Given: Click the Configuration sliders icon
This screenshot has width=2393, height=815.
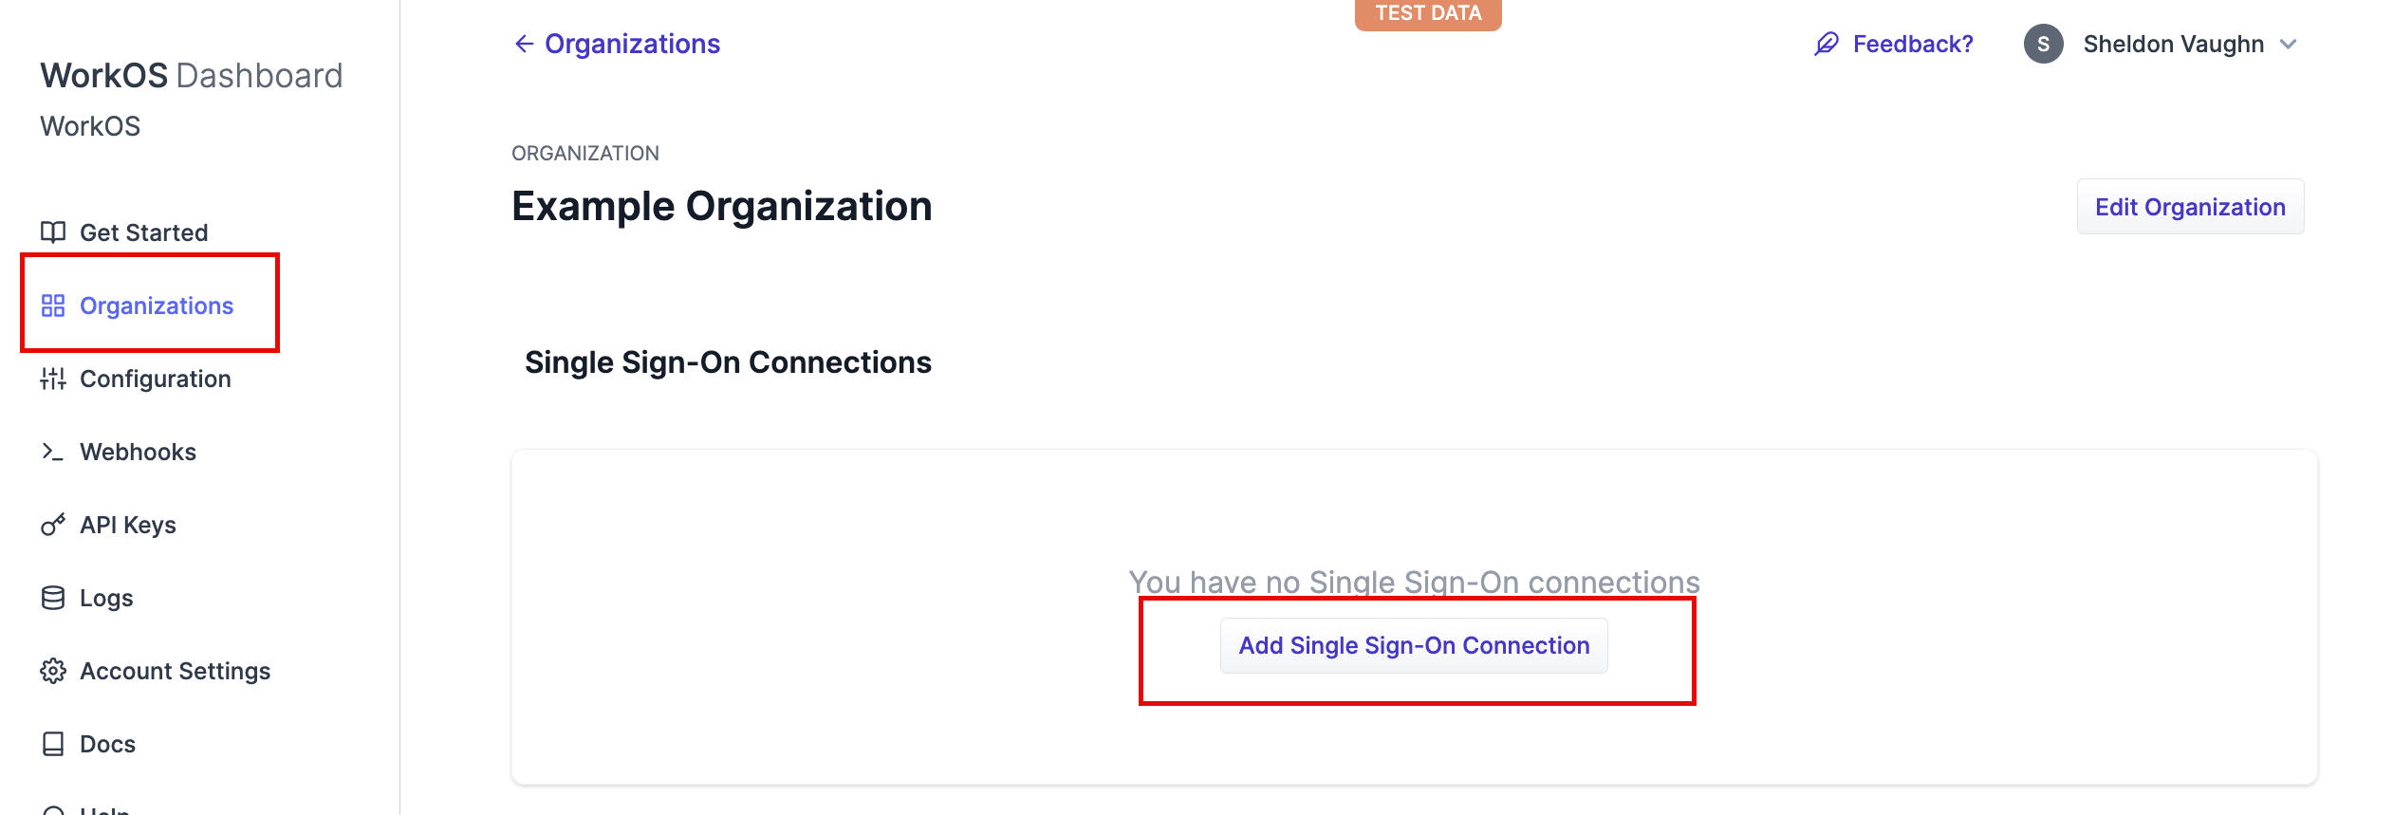Looking at the screenshot, I should 53,379.
